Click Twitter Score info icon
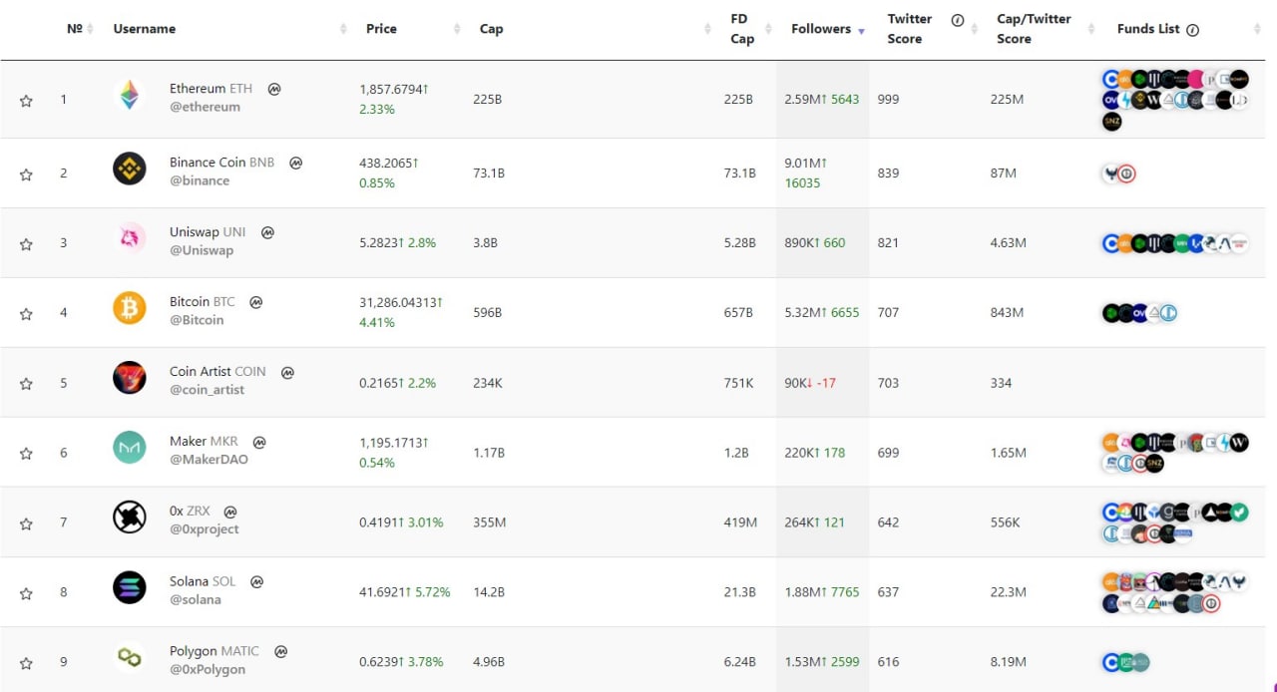The image size is (1277, 692). (958, 20)
